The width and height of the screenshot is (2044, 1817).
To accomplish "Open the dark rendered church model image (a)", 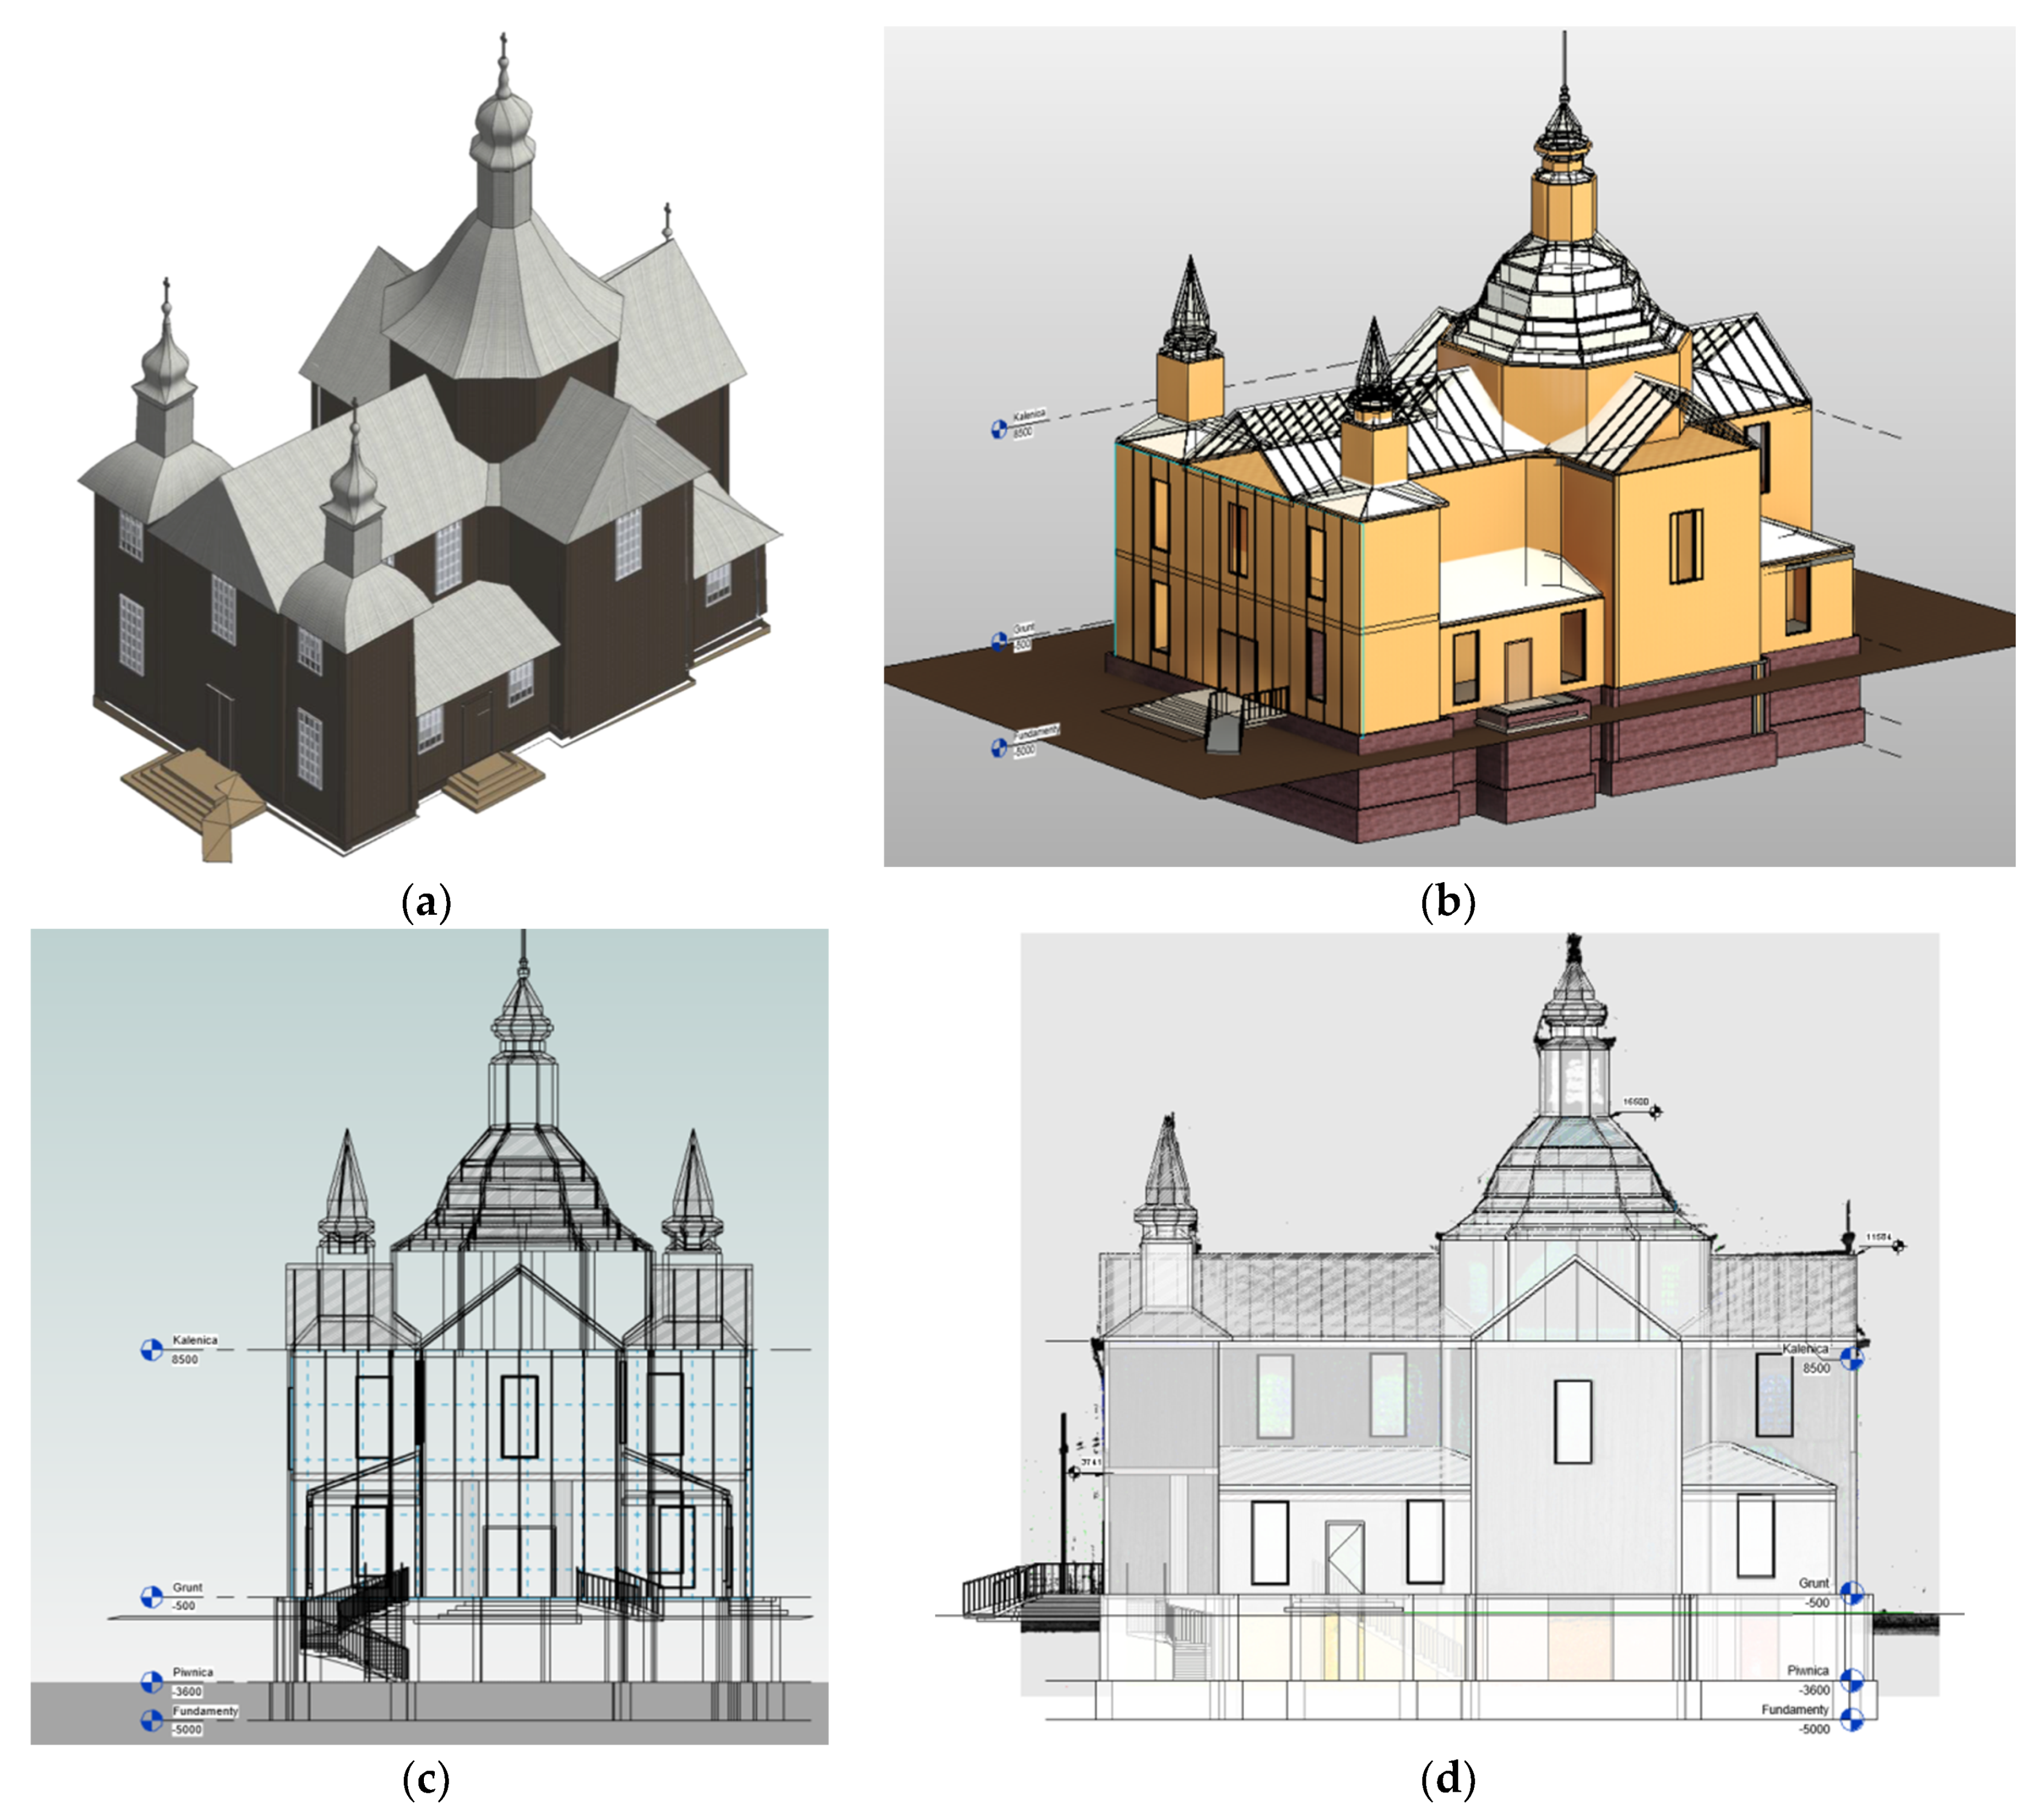I will click(x=430, y=448).
